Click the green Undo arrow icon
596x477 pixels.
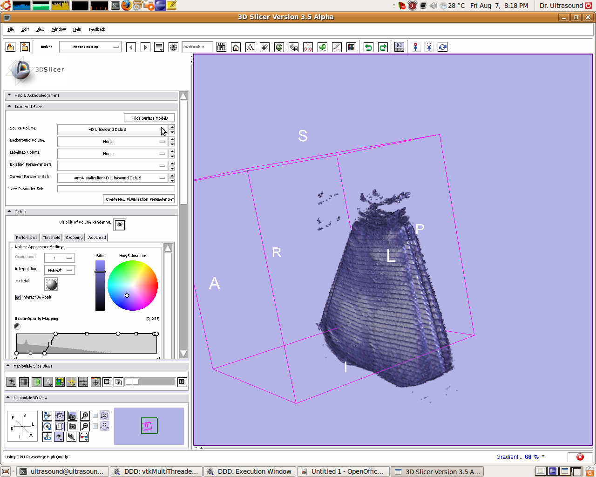[x=368, y=47]
